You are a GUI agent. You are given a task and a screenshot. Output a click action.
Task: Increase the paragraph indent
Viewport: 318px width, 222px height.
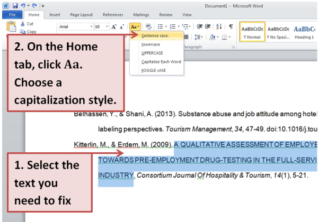click(x=208, y=26)
